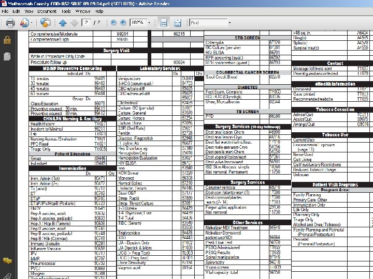Click the "Tobacco Cessation" header
This screenshot has height=279, width=373.
335,110
